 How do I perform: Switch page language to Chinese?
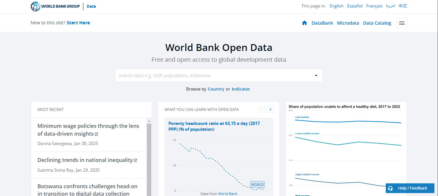(x=403, y=6)
